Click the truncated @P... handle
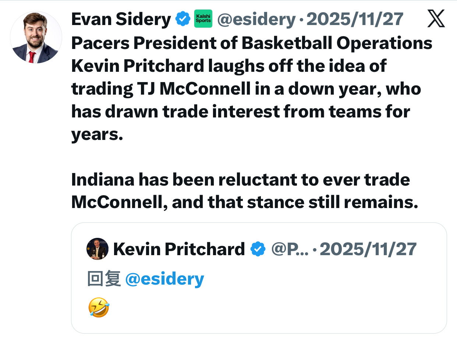This screenshot has width=457, height=338. (290, 249)
